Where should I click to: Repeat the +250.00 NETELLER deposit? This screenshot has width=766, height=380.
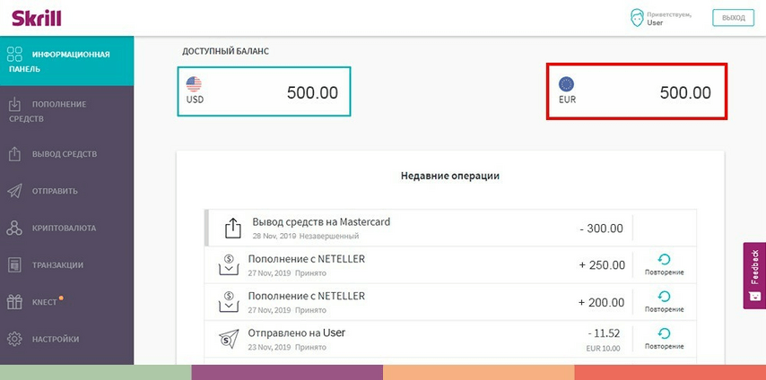(664, 265)
